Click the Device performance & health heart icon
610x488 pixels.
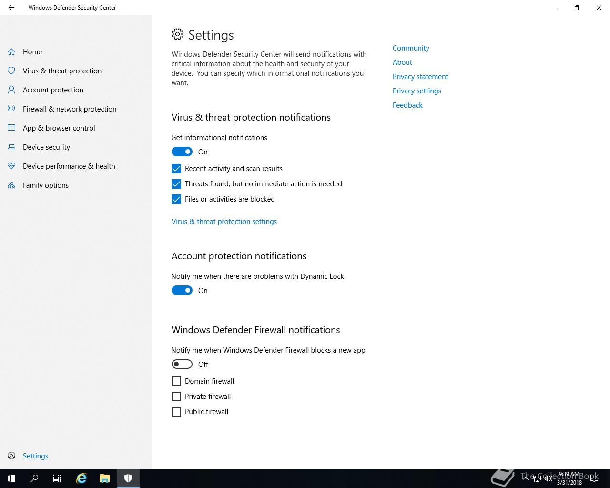pyautogui.click(x=11, y=166)
